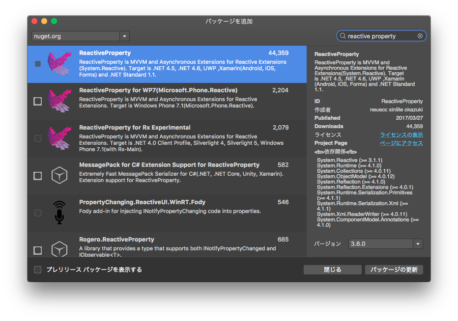
Task: Clear the search field with the X icon
Action: click(x=420, y=36)
